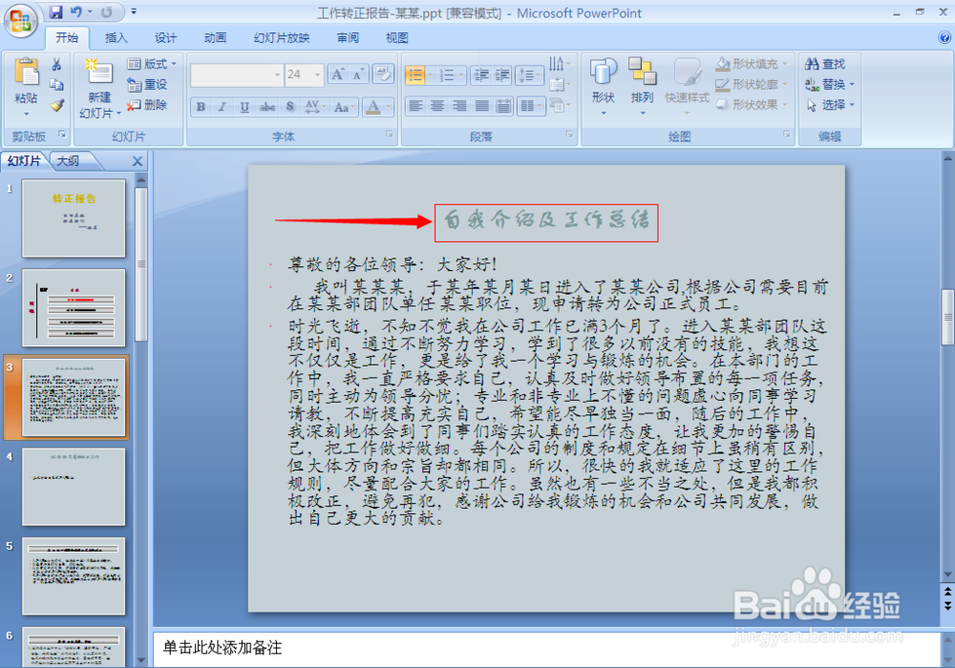Open the change case Aa dropdown

344,107
